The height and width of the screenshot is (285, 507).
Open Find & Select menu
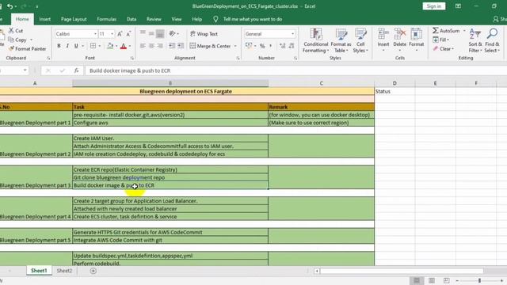click(492, 40)
